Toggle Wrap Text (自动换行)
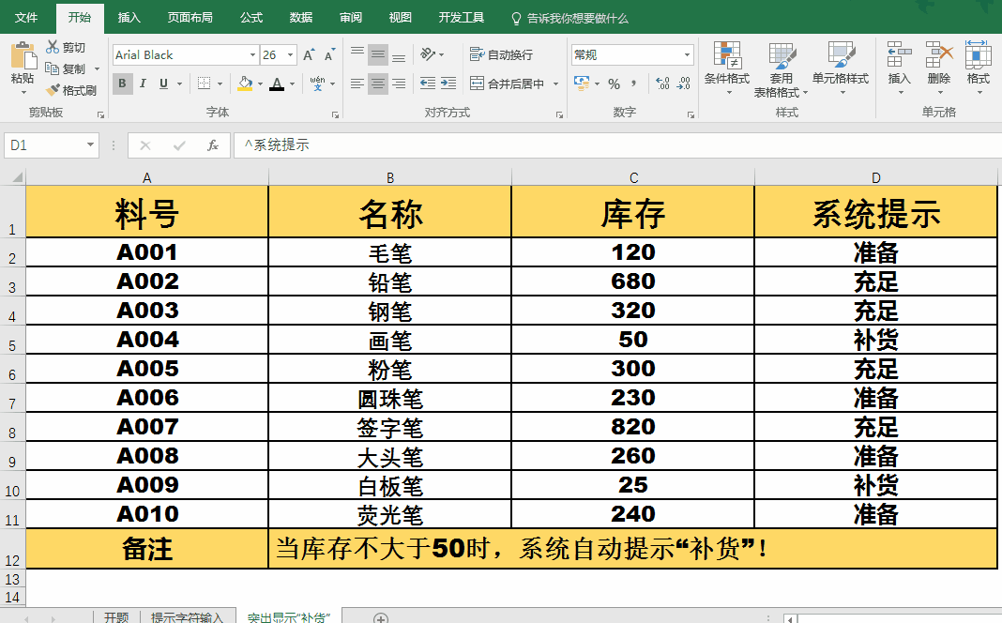This screenshot has height=623, width=1002. tap(502, 55)
